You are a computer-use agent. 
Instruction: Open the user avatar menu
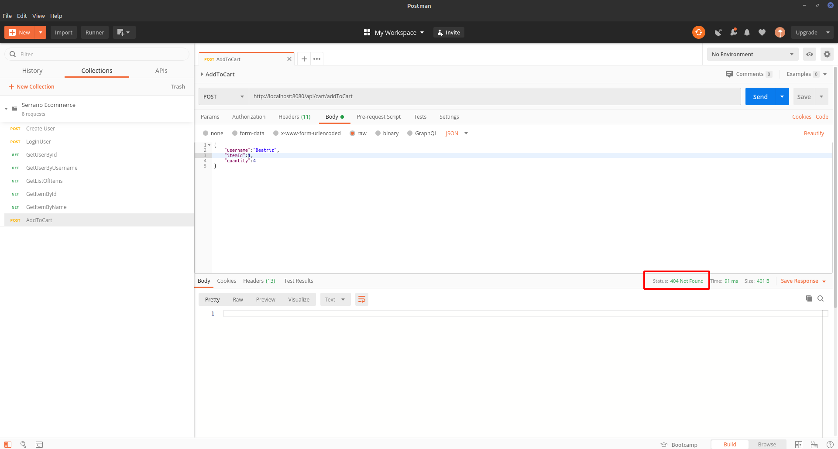780,32
